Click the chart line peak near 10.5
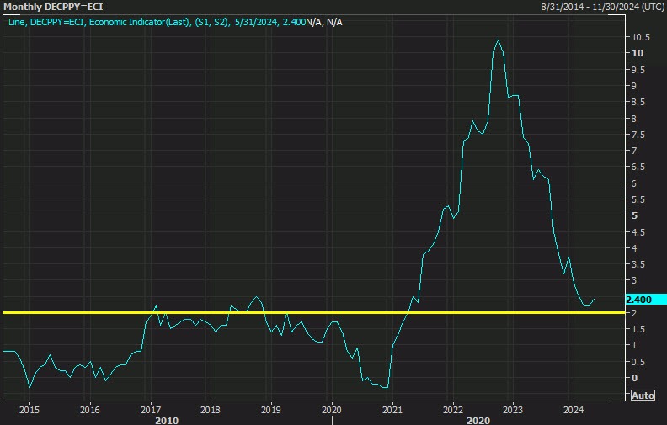 (x=499, y=40)
